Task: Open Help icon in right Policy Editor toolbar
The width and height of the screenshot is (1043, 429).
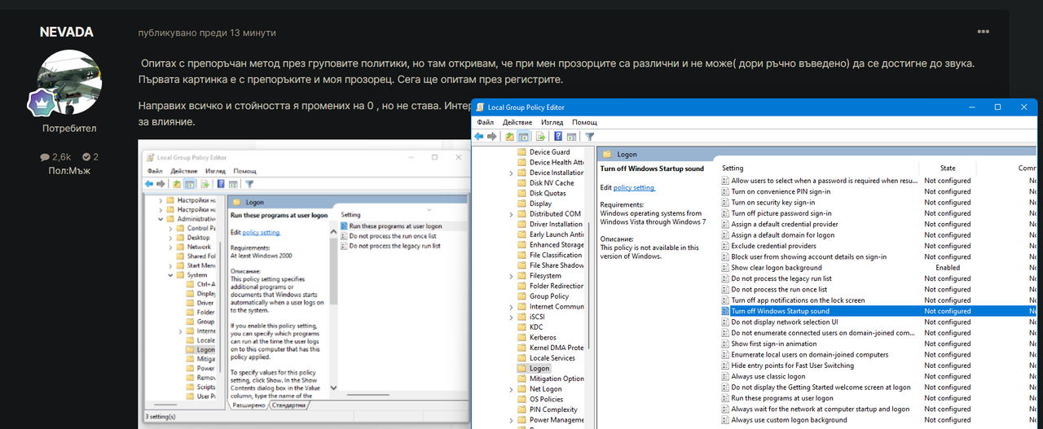Action: pyautogui.click(x=558, y=136)
